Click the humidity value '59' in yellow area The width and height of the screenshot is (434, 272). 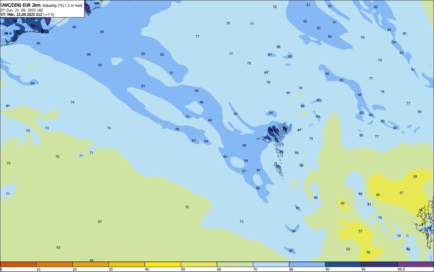pyautogui.click(x=342, y=203)
